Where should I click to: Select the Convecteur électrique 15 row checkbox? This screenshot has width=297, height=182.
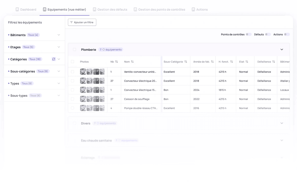(x=72, y=90)
